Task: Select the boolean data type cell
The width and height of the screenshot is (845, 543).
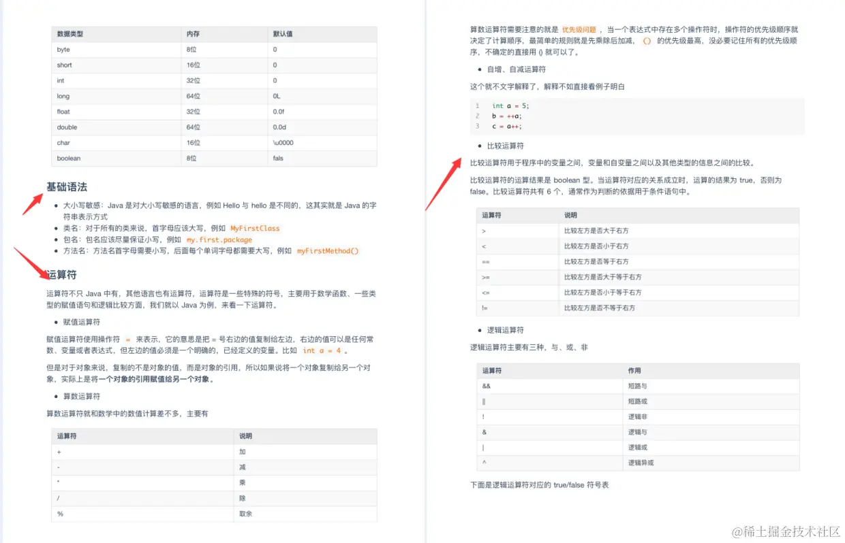Action: [117, 158]
